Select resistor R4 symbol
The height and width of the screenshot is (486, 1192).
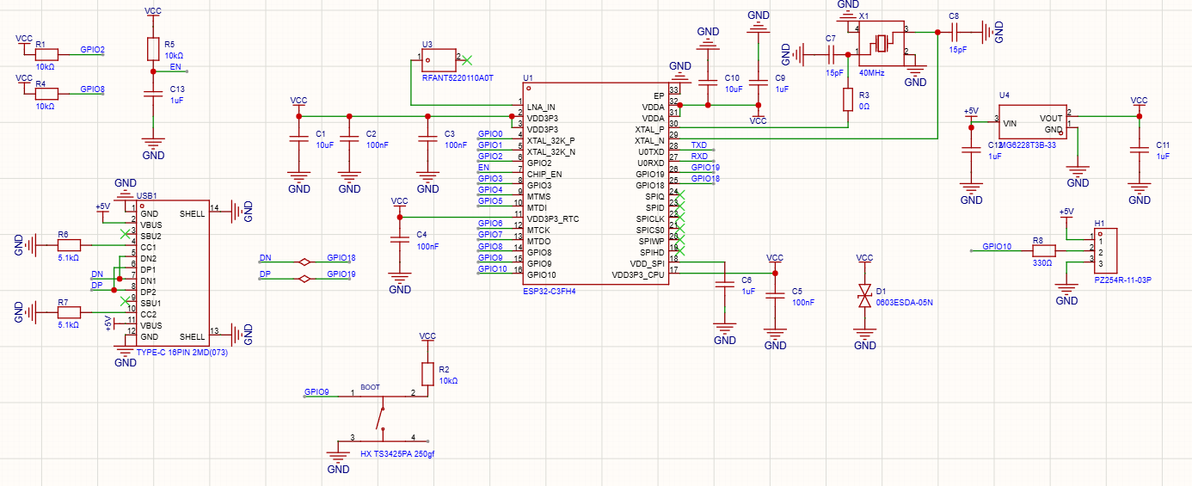pyautogui.click(x=46, y=93)
